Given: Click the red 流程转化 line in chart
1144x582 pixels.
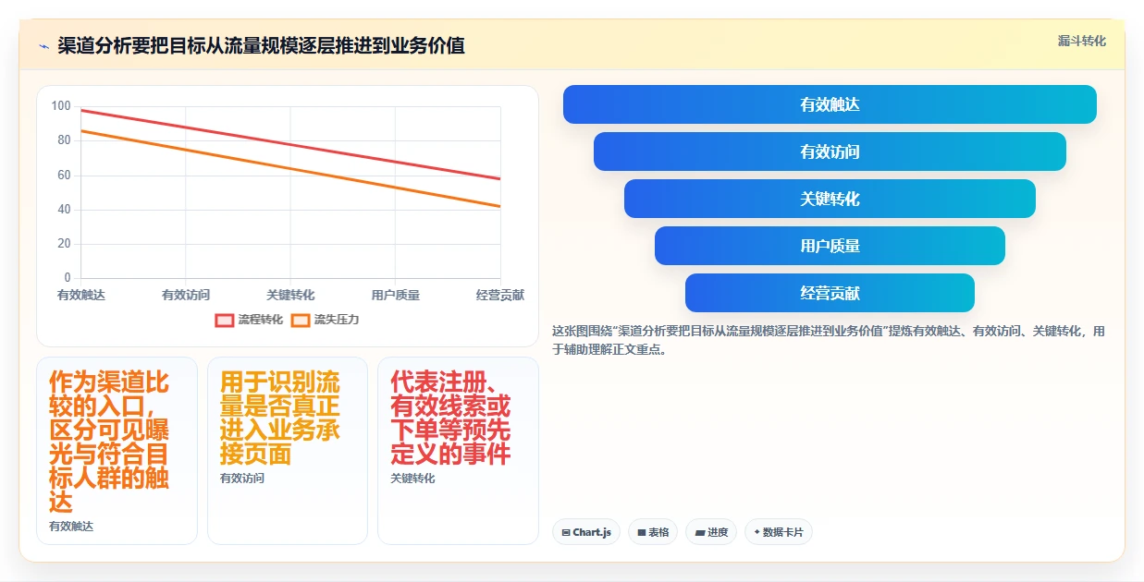Looking at the screenshot, I should pos(290,144).
